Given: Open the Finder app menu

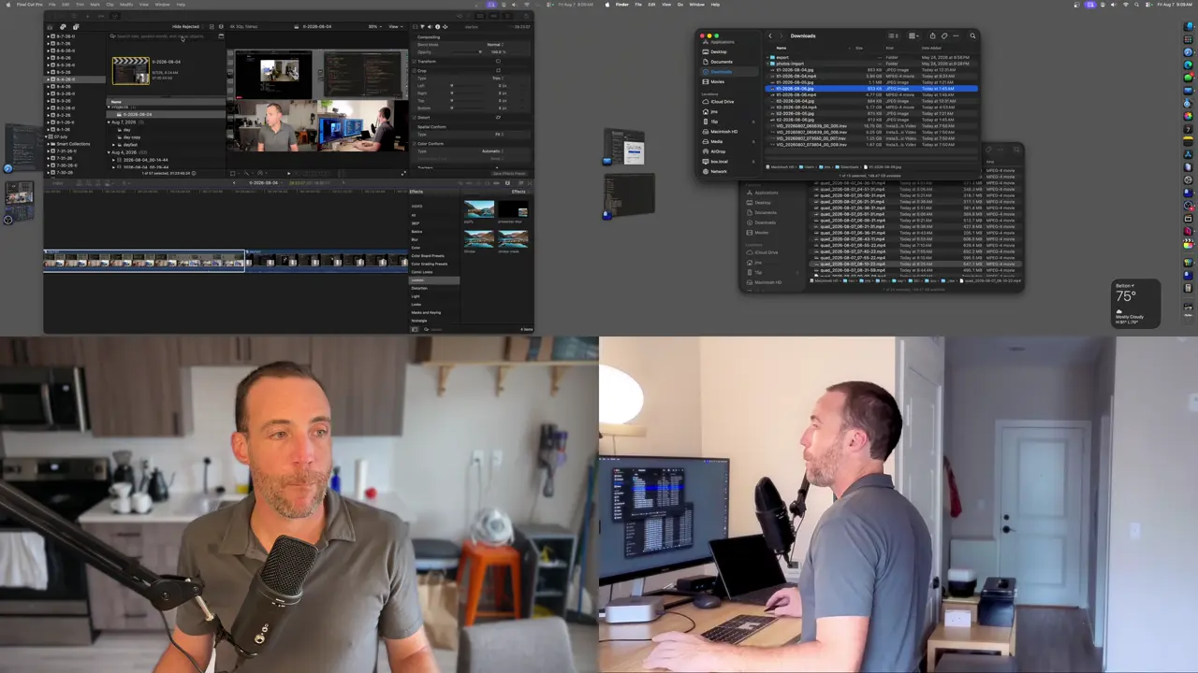Looking at the screenshot, I should pyautogui.click(x=622, y=5).
